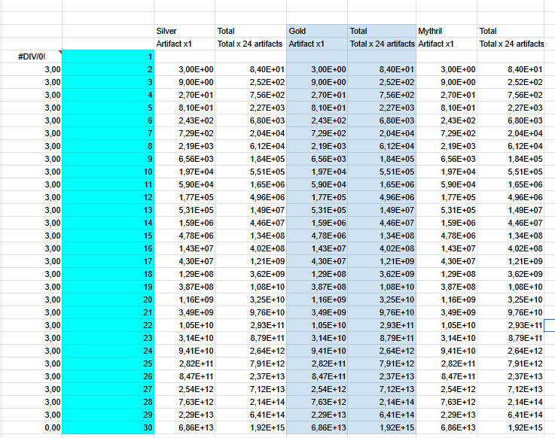This screenshot has width=555, height=438.
Task: Select the empty Gold Artifact cell in level 1 row
Action: click(x=317, y=56)
